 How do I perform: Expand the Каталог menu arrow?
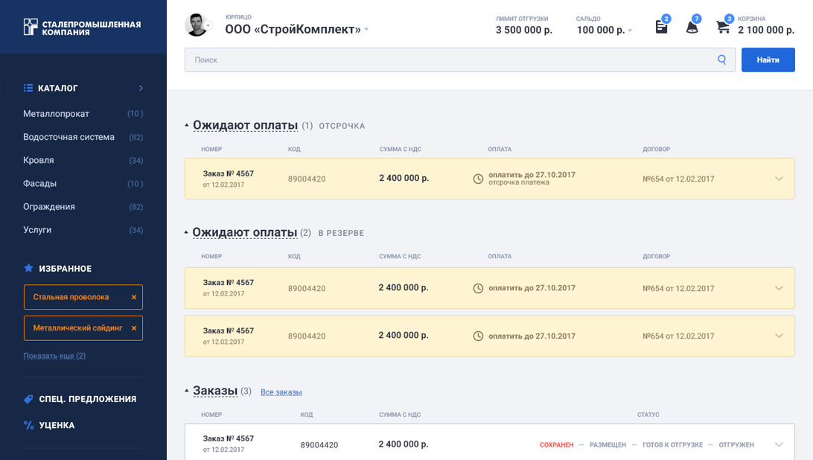tap(141, 88)
